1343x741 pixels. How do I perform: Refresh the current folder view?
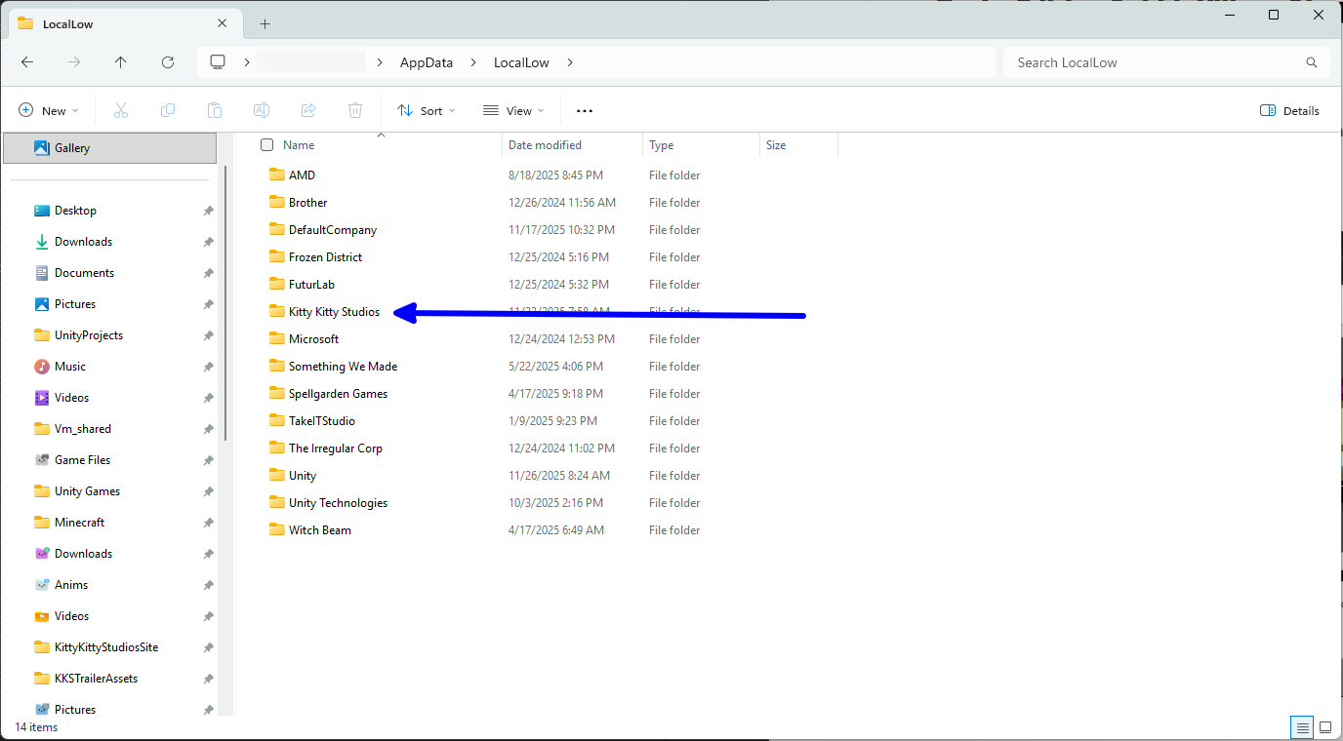167,62
